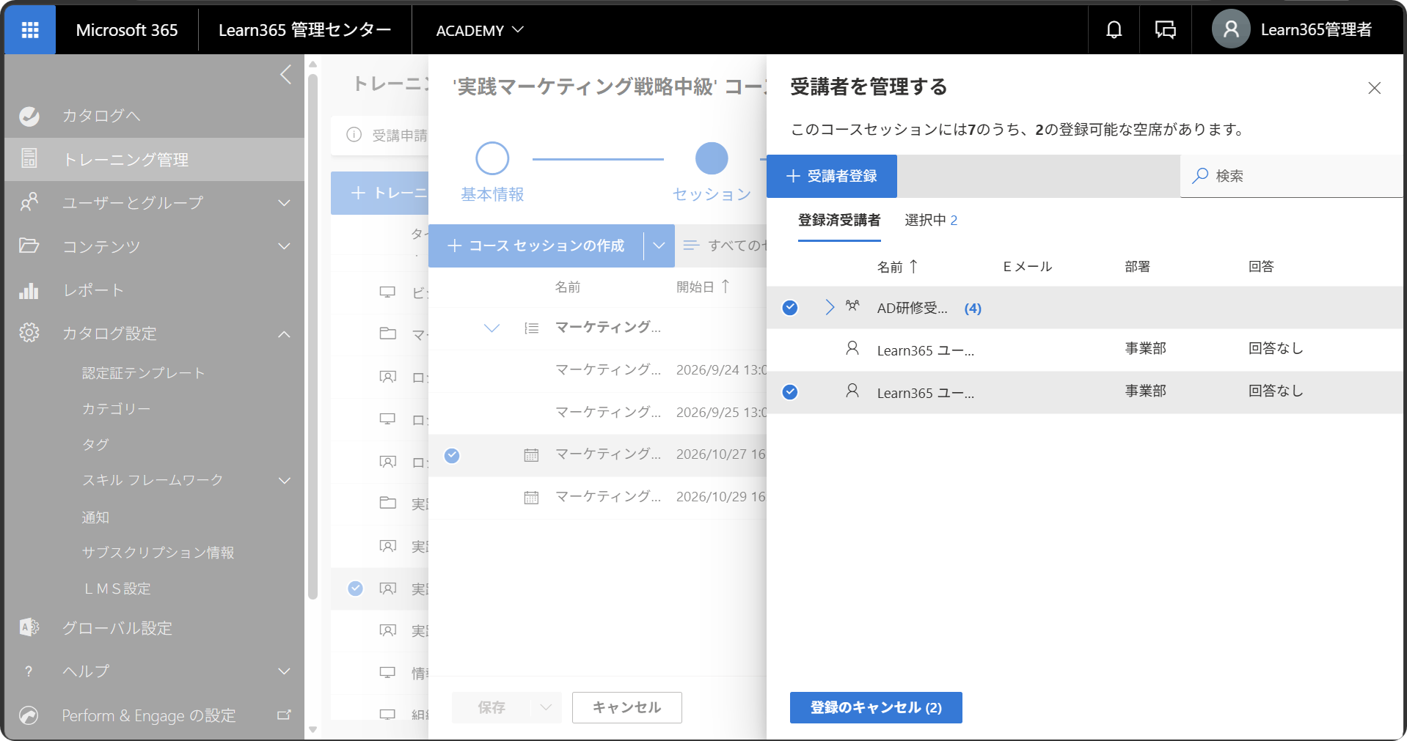The width and height of the screenshot is (1407, 741).
Task: Open カタログへ in the sidebar
Action: click(100, 116)
